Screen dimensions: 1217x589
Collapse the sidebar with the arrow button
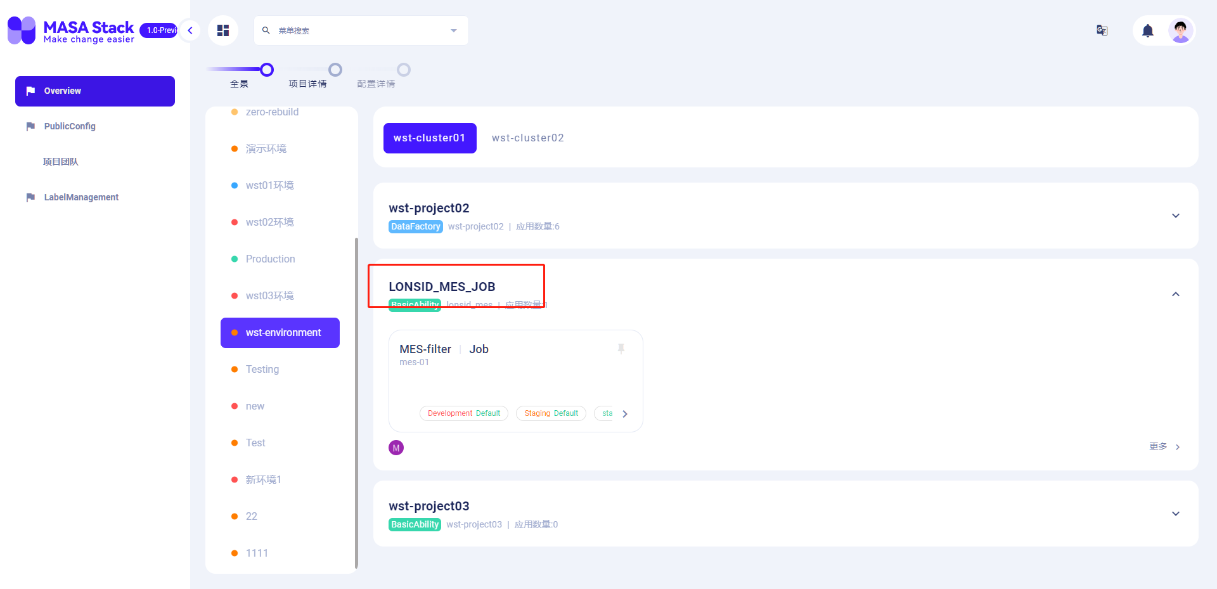tap(190, 30)
